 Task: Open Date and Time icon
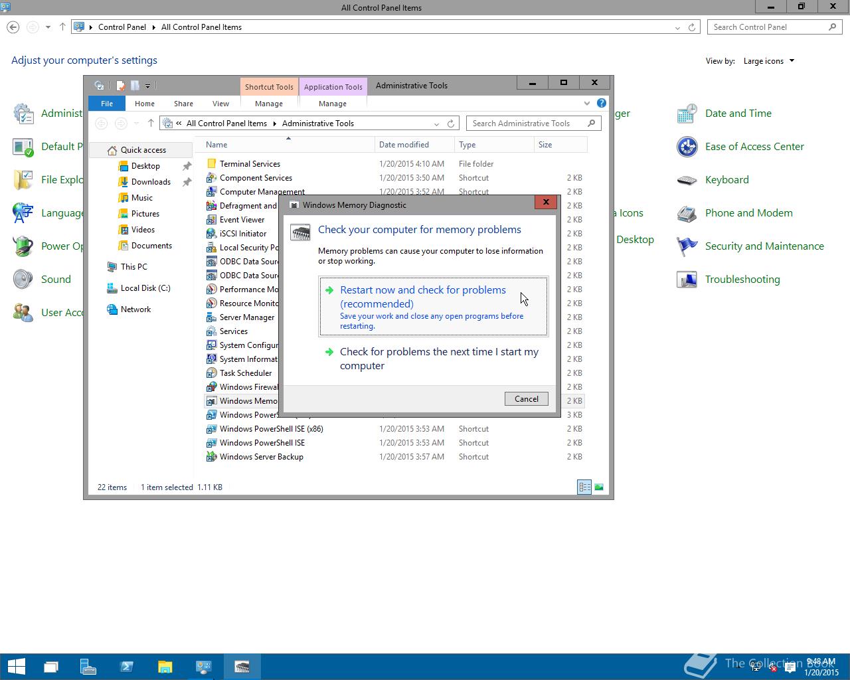click(x=724, y=114)
